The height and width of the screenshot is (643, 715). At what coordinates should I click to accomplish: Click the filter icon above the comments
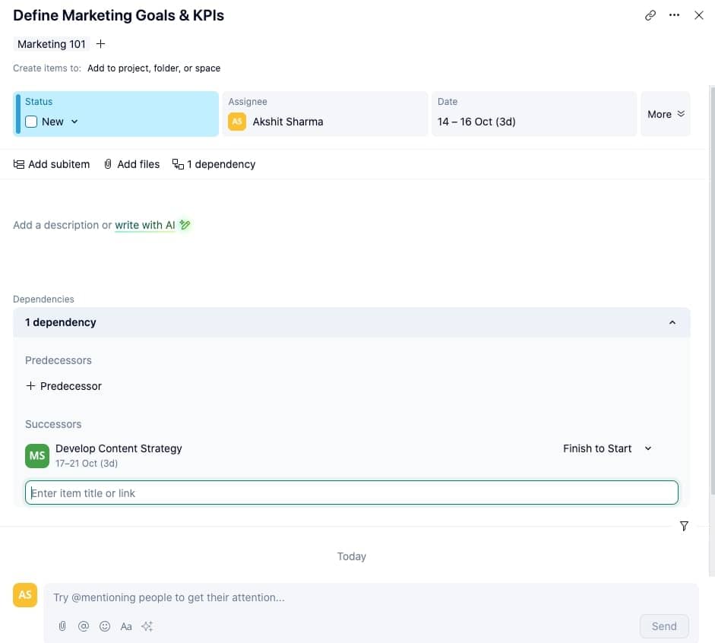684,526
